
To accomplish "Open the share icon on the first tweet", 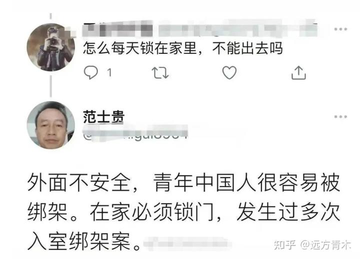I will [298, 73].
